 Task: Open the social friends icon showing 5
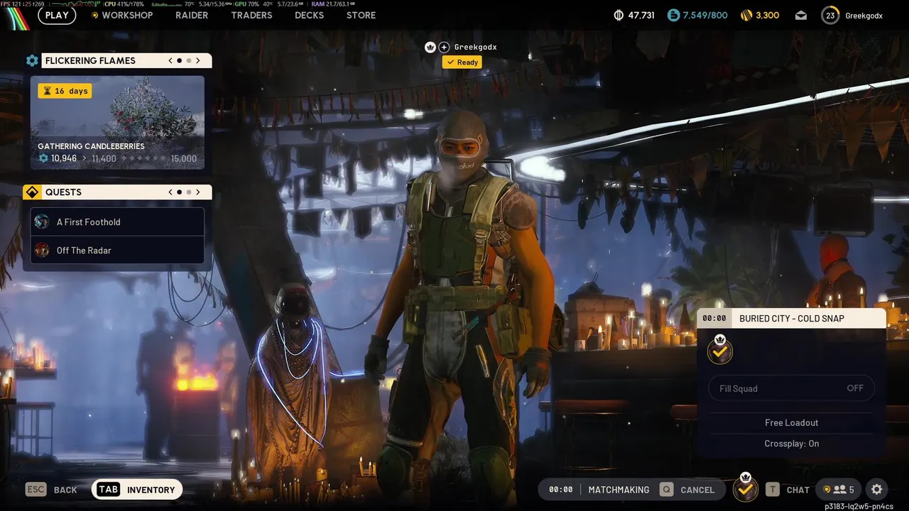point(839,490)
